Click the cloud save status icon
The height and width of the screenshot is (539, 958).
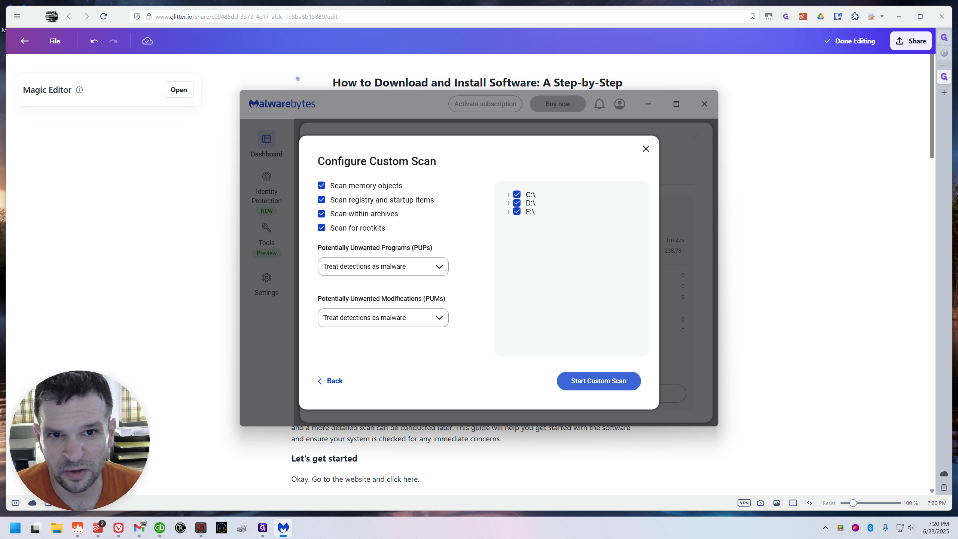click(x=147, y=41)
